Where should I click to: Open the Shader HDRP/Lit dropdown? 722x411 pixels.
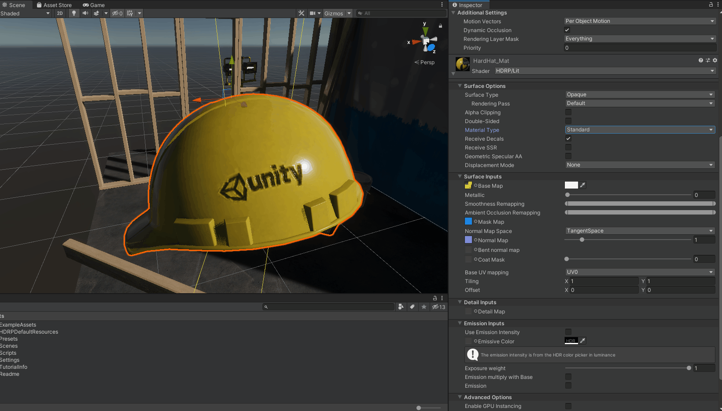(x=605, y=71)
